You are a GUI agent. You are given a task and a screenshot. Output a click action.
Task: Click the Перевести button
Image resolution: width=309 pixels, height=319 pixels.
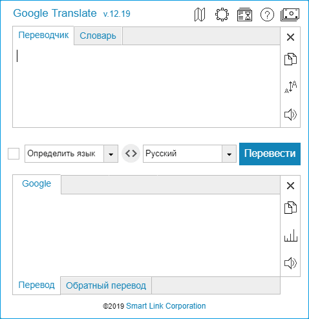270,154
